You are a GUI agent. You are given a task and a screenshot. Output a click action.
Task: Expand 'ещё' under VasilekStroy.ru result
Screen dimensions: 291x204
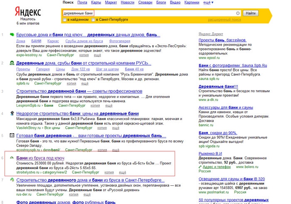[x=116, y=128]
